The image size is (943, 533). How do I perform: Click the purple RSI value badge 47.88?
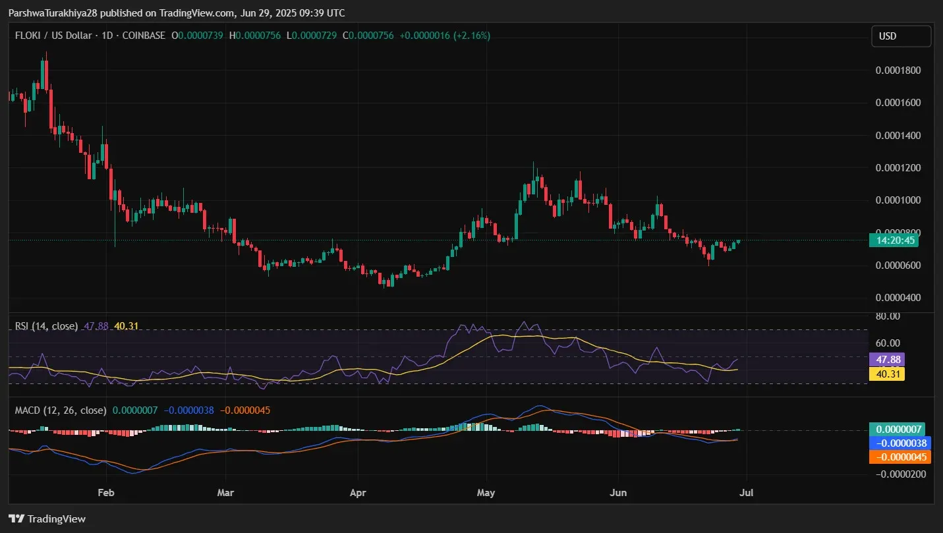886,360
